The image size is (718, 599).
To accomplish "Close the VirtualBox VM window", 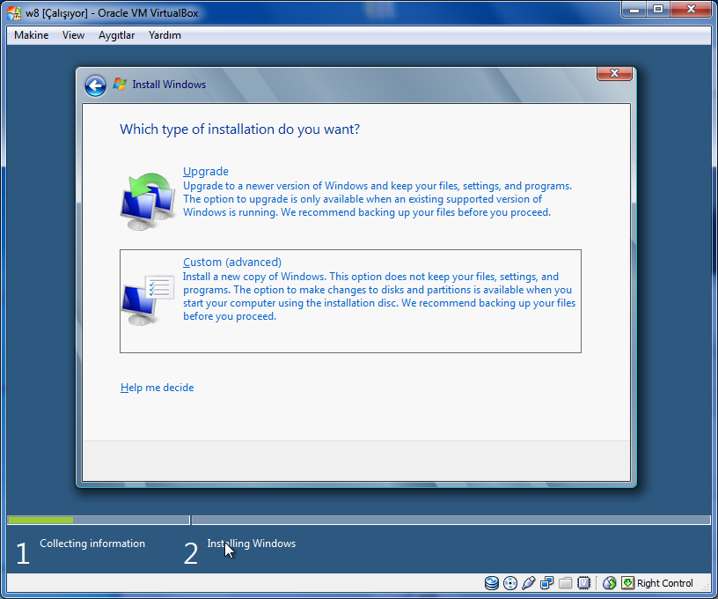I will click(691, 9).
